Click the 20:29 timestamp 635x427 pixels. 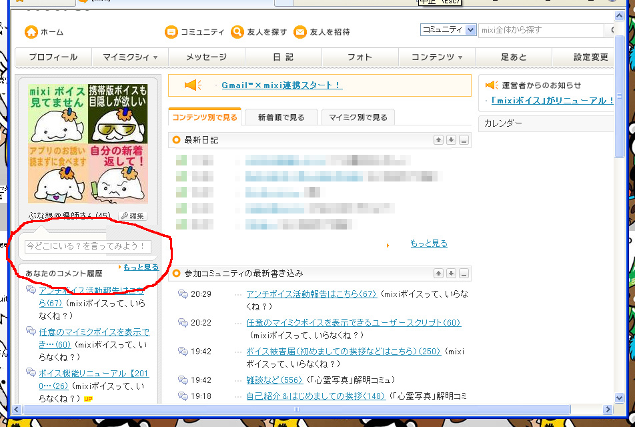point(201,294)
